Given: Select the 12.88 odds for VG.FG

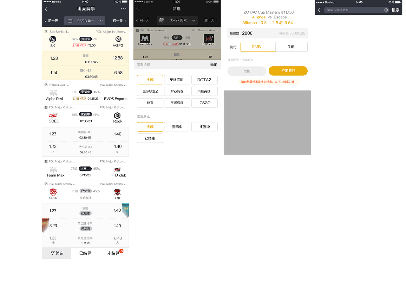Looking at the screenshot, I should point(118,58).
